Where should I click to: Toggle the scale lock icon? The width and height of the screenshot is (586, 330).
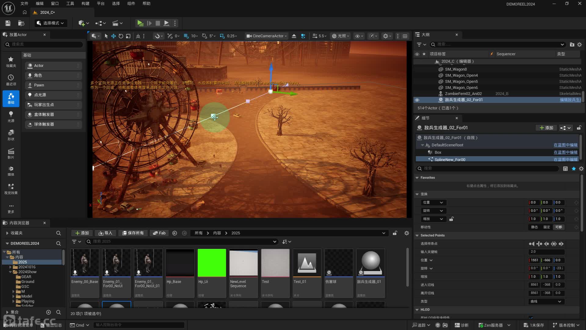tap(451, 219)
